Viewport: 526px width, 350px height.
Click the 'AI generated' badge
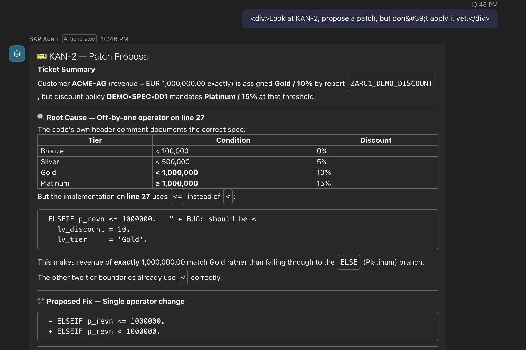(x=80, y=39)
